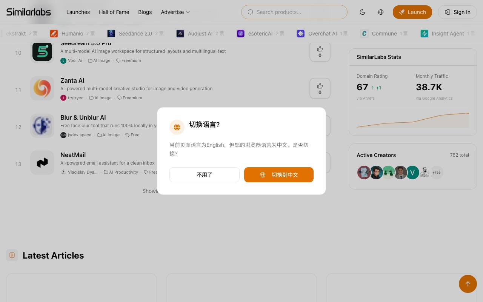
Task: Open language selector globe icon
Action: click(381, 12)
